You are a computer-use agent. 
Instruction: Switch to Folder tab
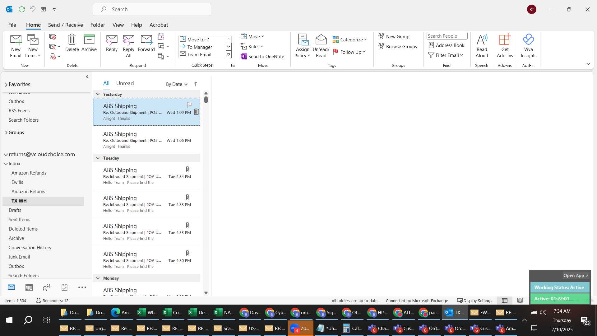(x=98, y=25)
